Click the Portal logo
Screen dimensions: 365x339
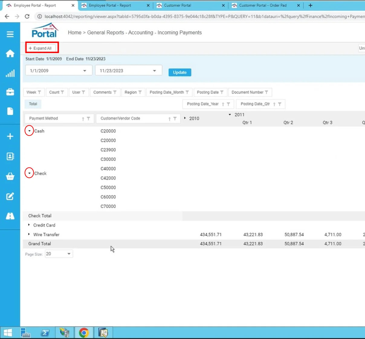[x=44, y=30]
